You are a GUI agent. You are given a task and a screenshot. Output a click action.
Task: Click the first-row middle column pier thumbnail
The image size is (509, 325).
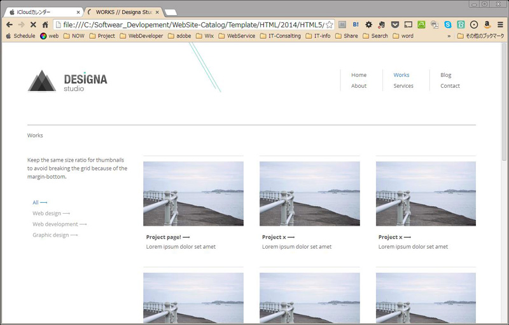tap(310, 193)
